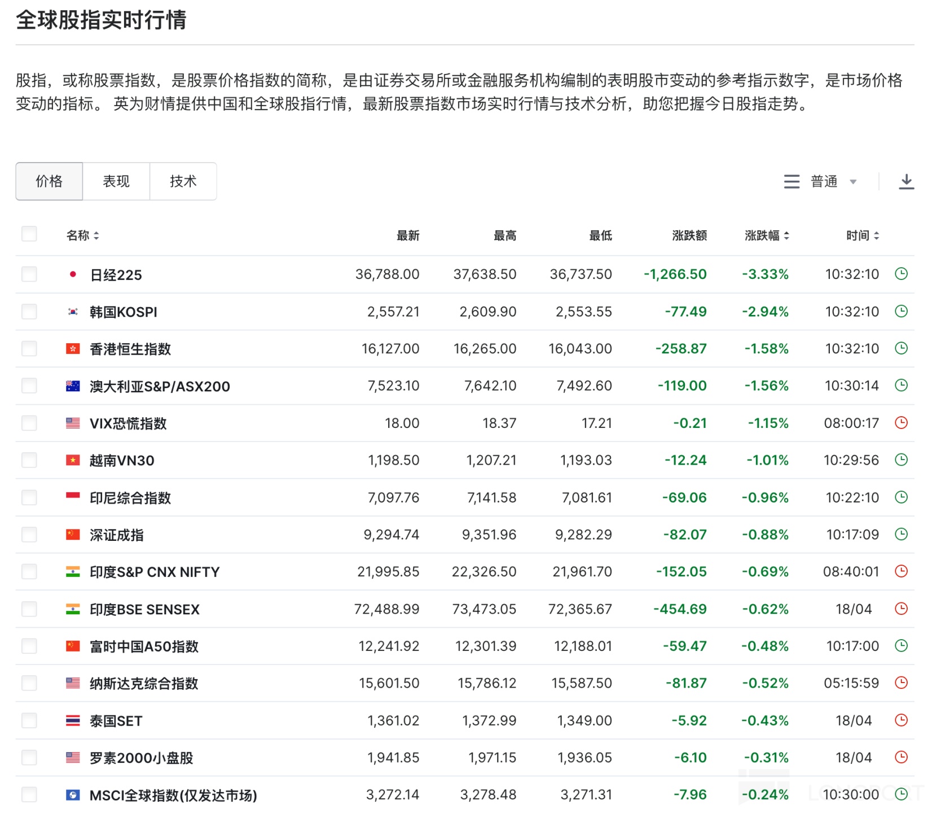Viewport: 932px width, 813px height.
Task: Switch to the 表现 tab
Action: tap(116, 181)
